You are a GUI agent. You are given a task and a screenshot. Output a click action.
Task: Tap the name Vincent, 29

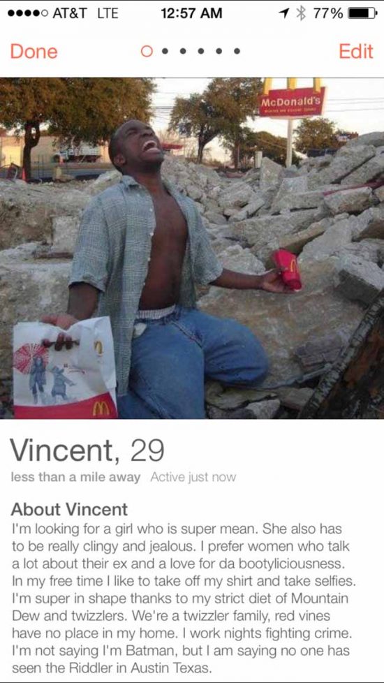pos(87,450)
